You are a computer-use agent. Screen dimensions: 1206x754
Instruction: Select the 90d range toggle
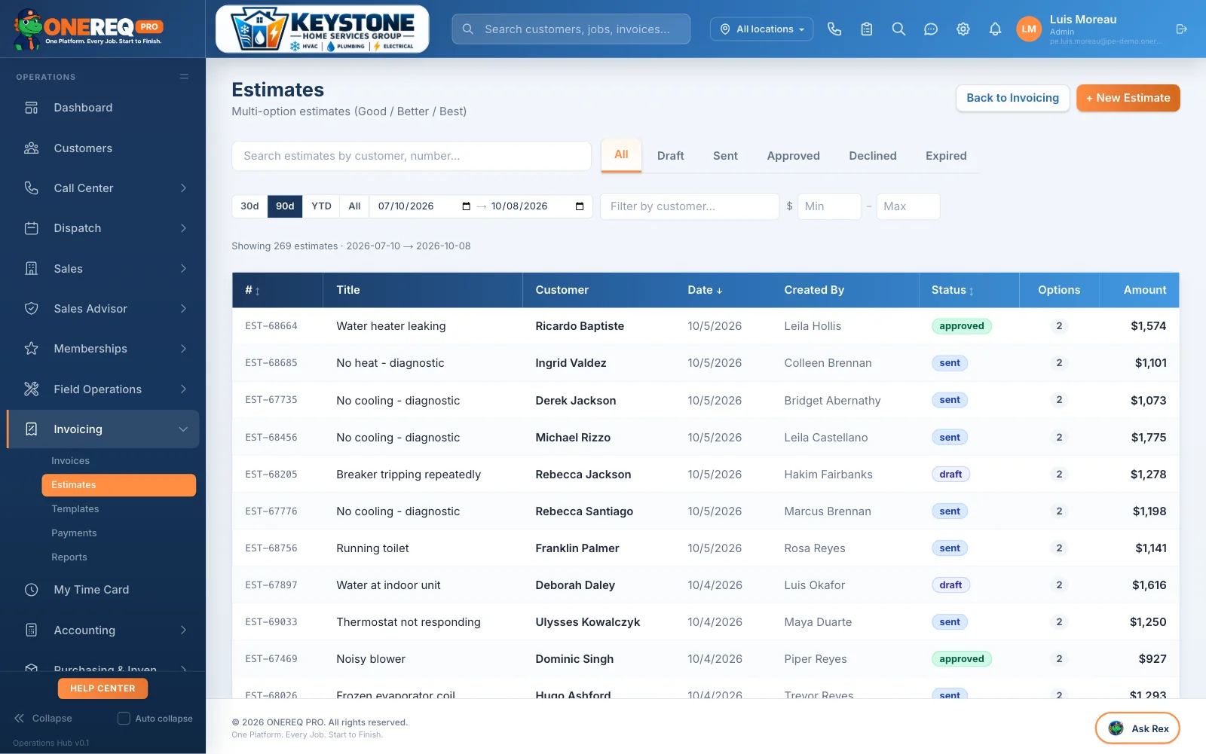[285, 206]
